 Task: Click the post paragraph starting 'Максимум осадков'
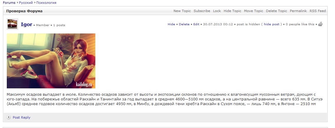164,99
